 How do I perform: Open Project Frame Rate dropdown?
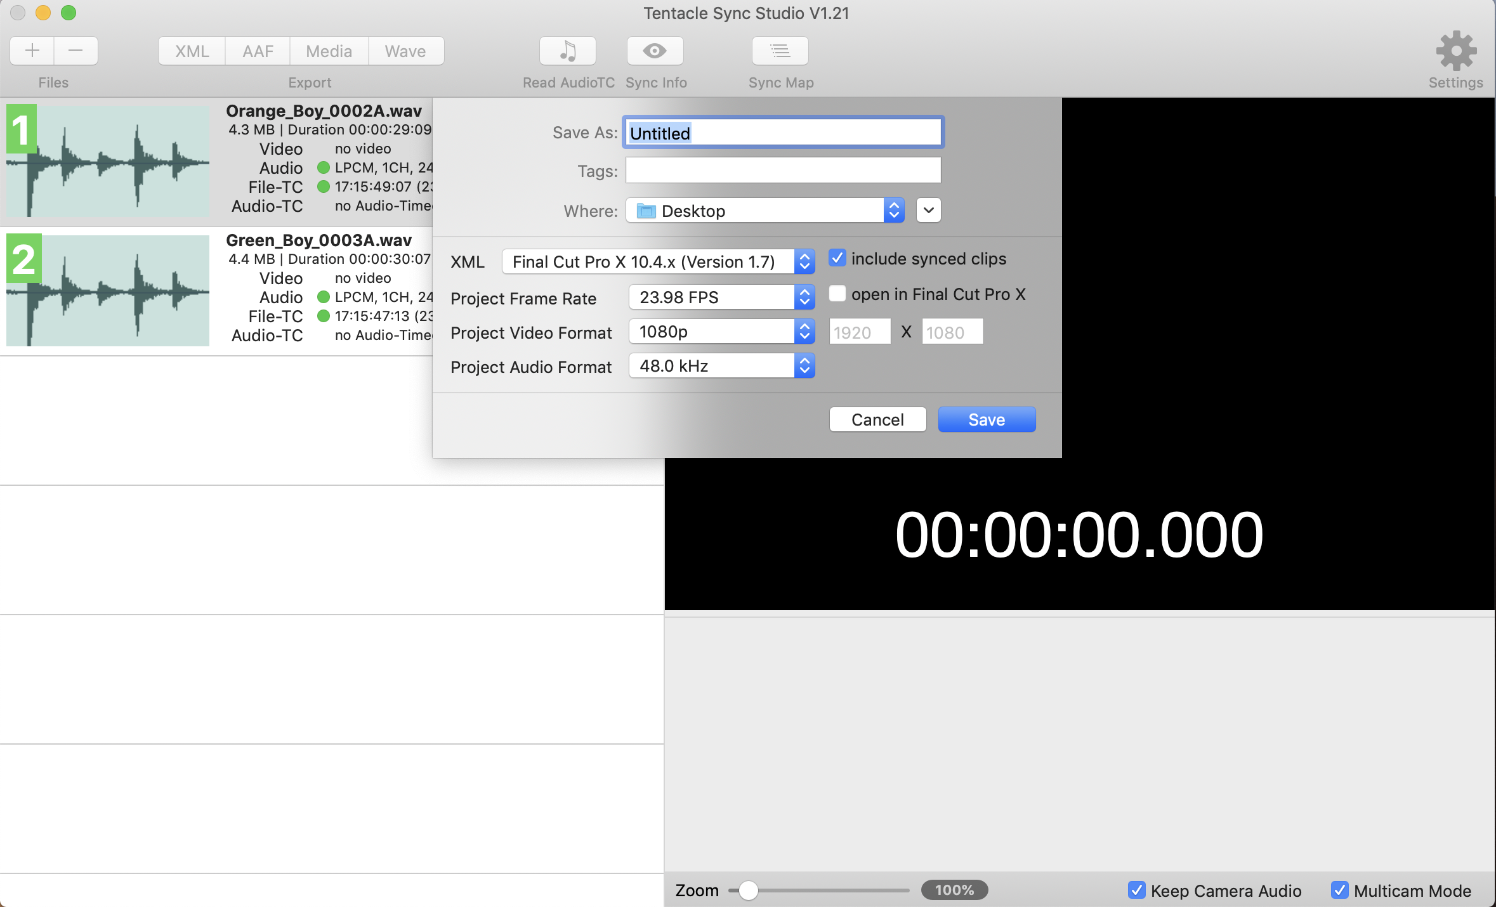[x=721, y=297]
